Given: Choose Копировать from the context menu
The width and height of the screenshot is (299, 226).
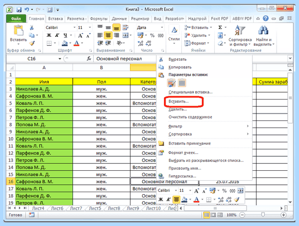Looking at the screenshot, I should pyautogui.click(x=180, y=67).
